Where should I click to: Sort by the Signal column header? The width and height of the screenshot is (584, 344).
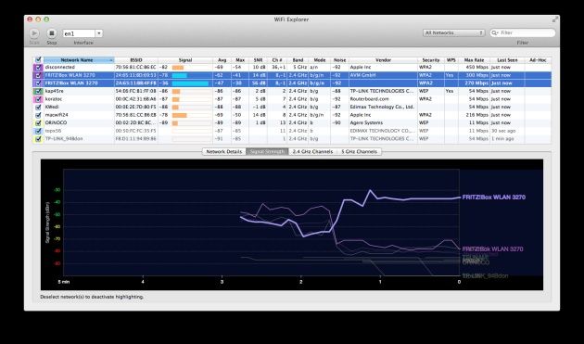tap(185, 60)
